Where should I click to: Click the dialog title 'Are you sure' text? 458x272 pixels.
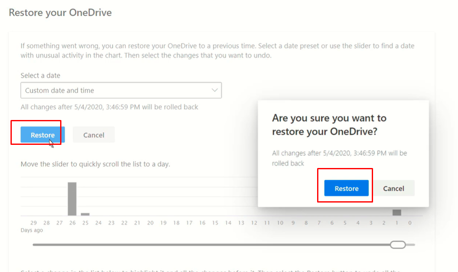[329, 125]
